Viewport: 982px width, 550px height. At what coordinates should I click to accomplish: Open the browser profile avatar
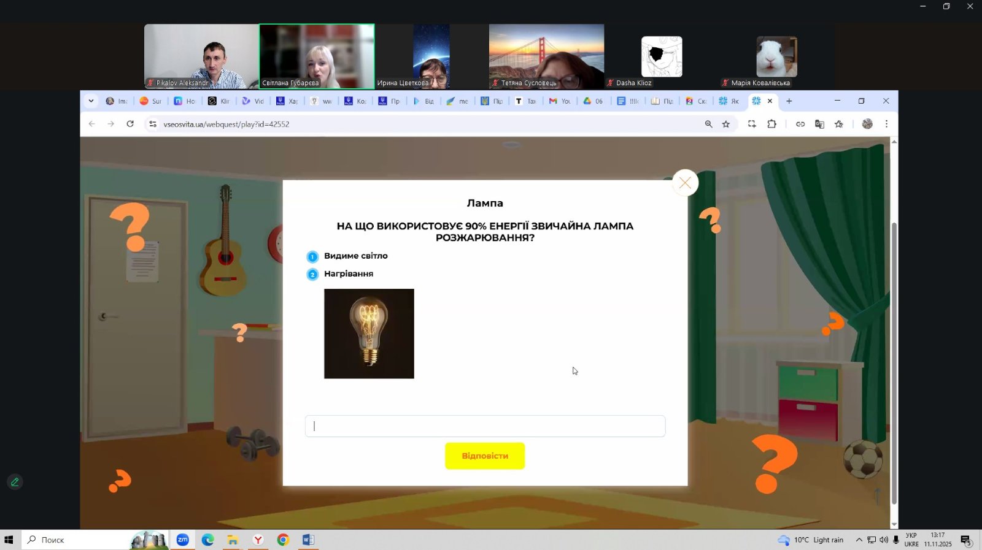(867, 124)
